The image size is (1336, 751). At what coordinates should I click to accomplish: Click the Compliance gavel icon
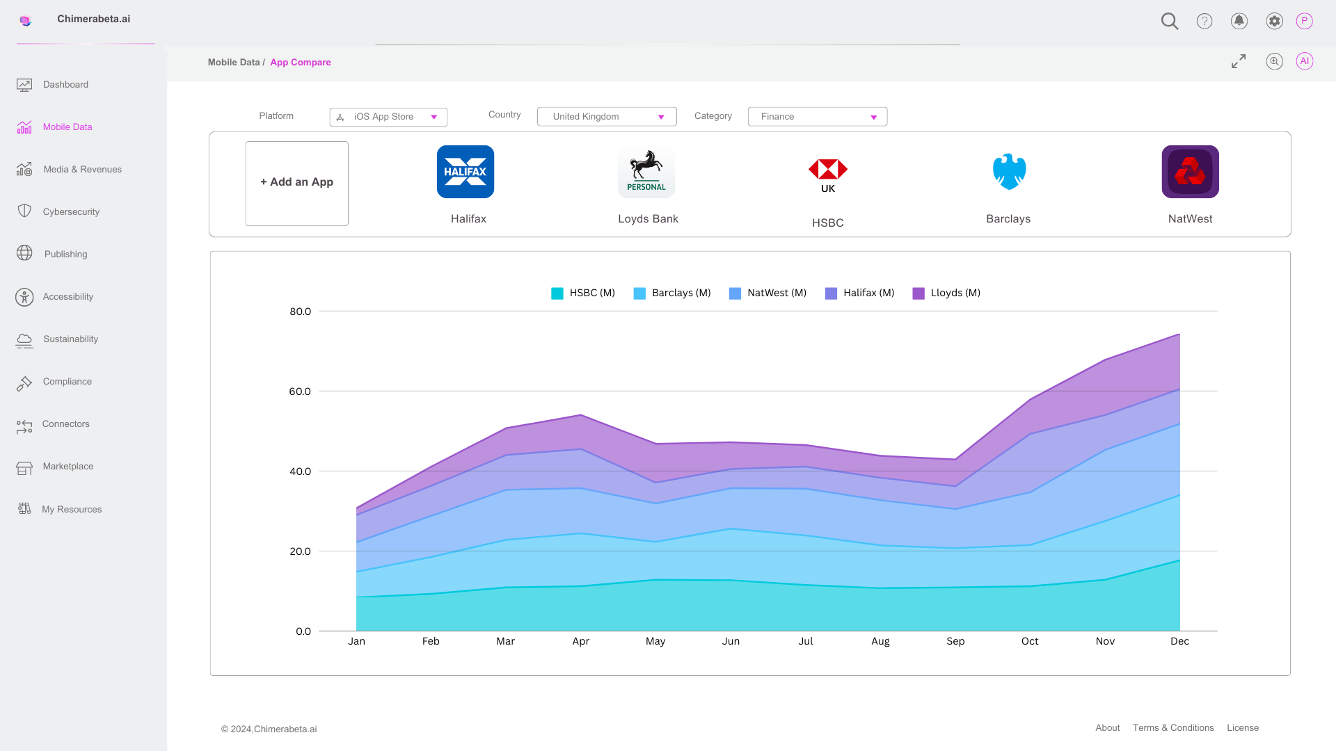pyautogui.click(x=24, y=382)
